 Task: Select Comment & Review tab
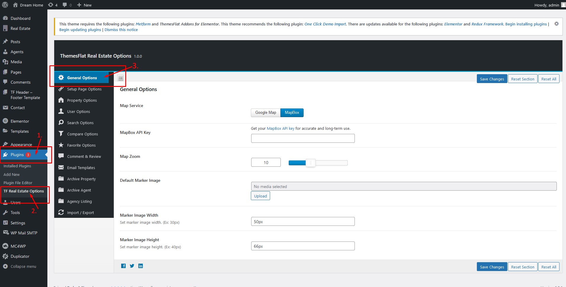click(84, 156)
